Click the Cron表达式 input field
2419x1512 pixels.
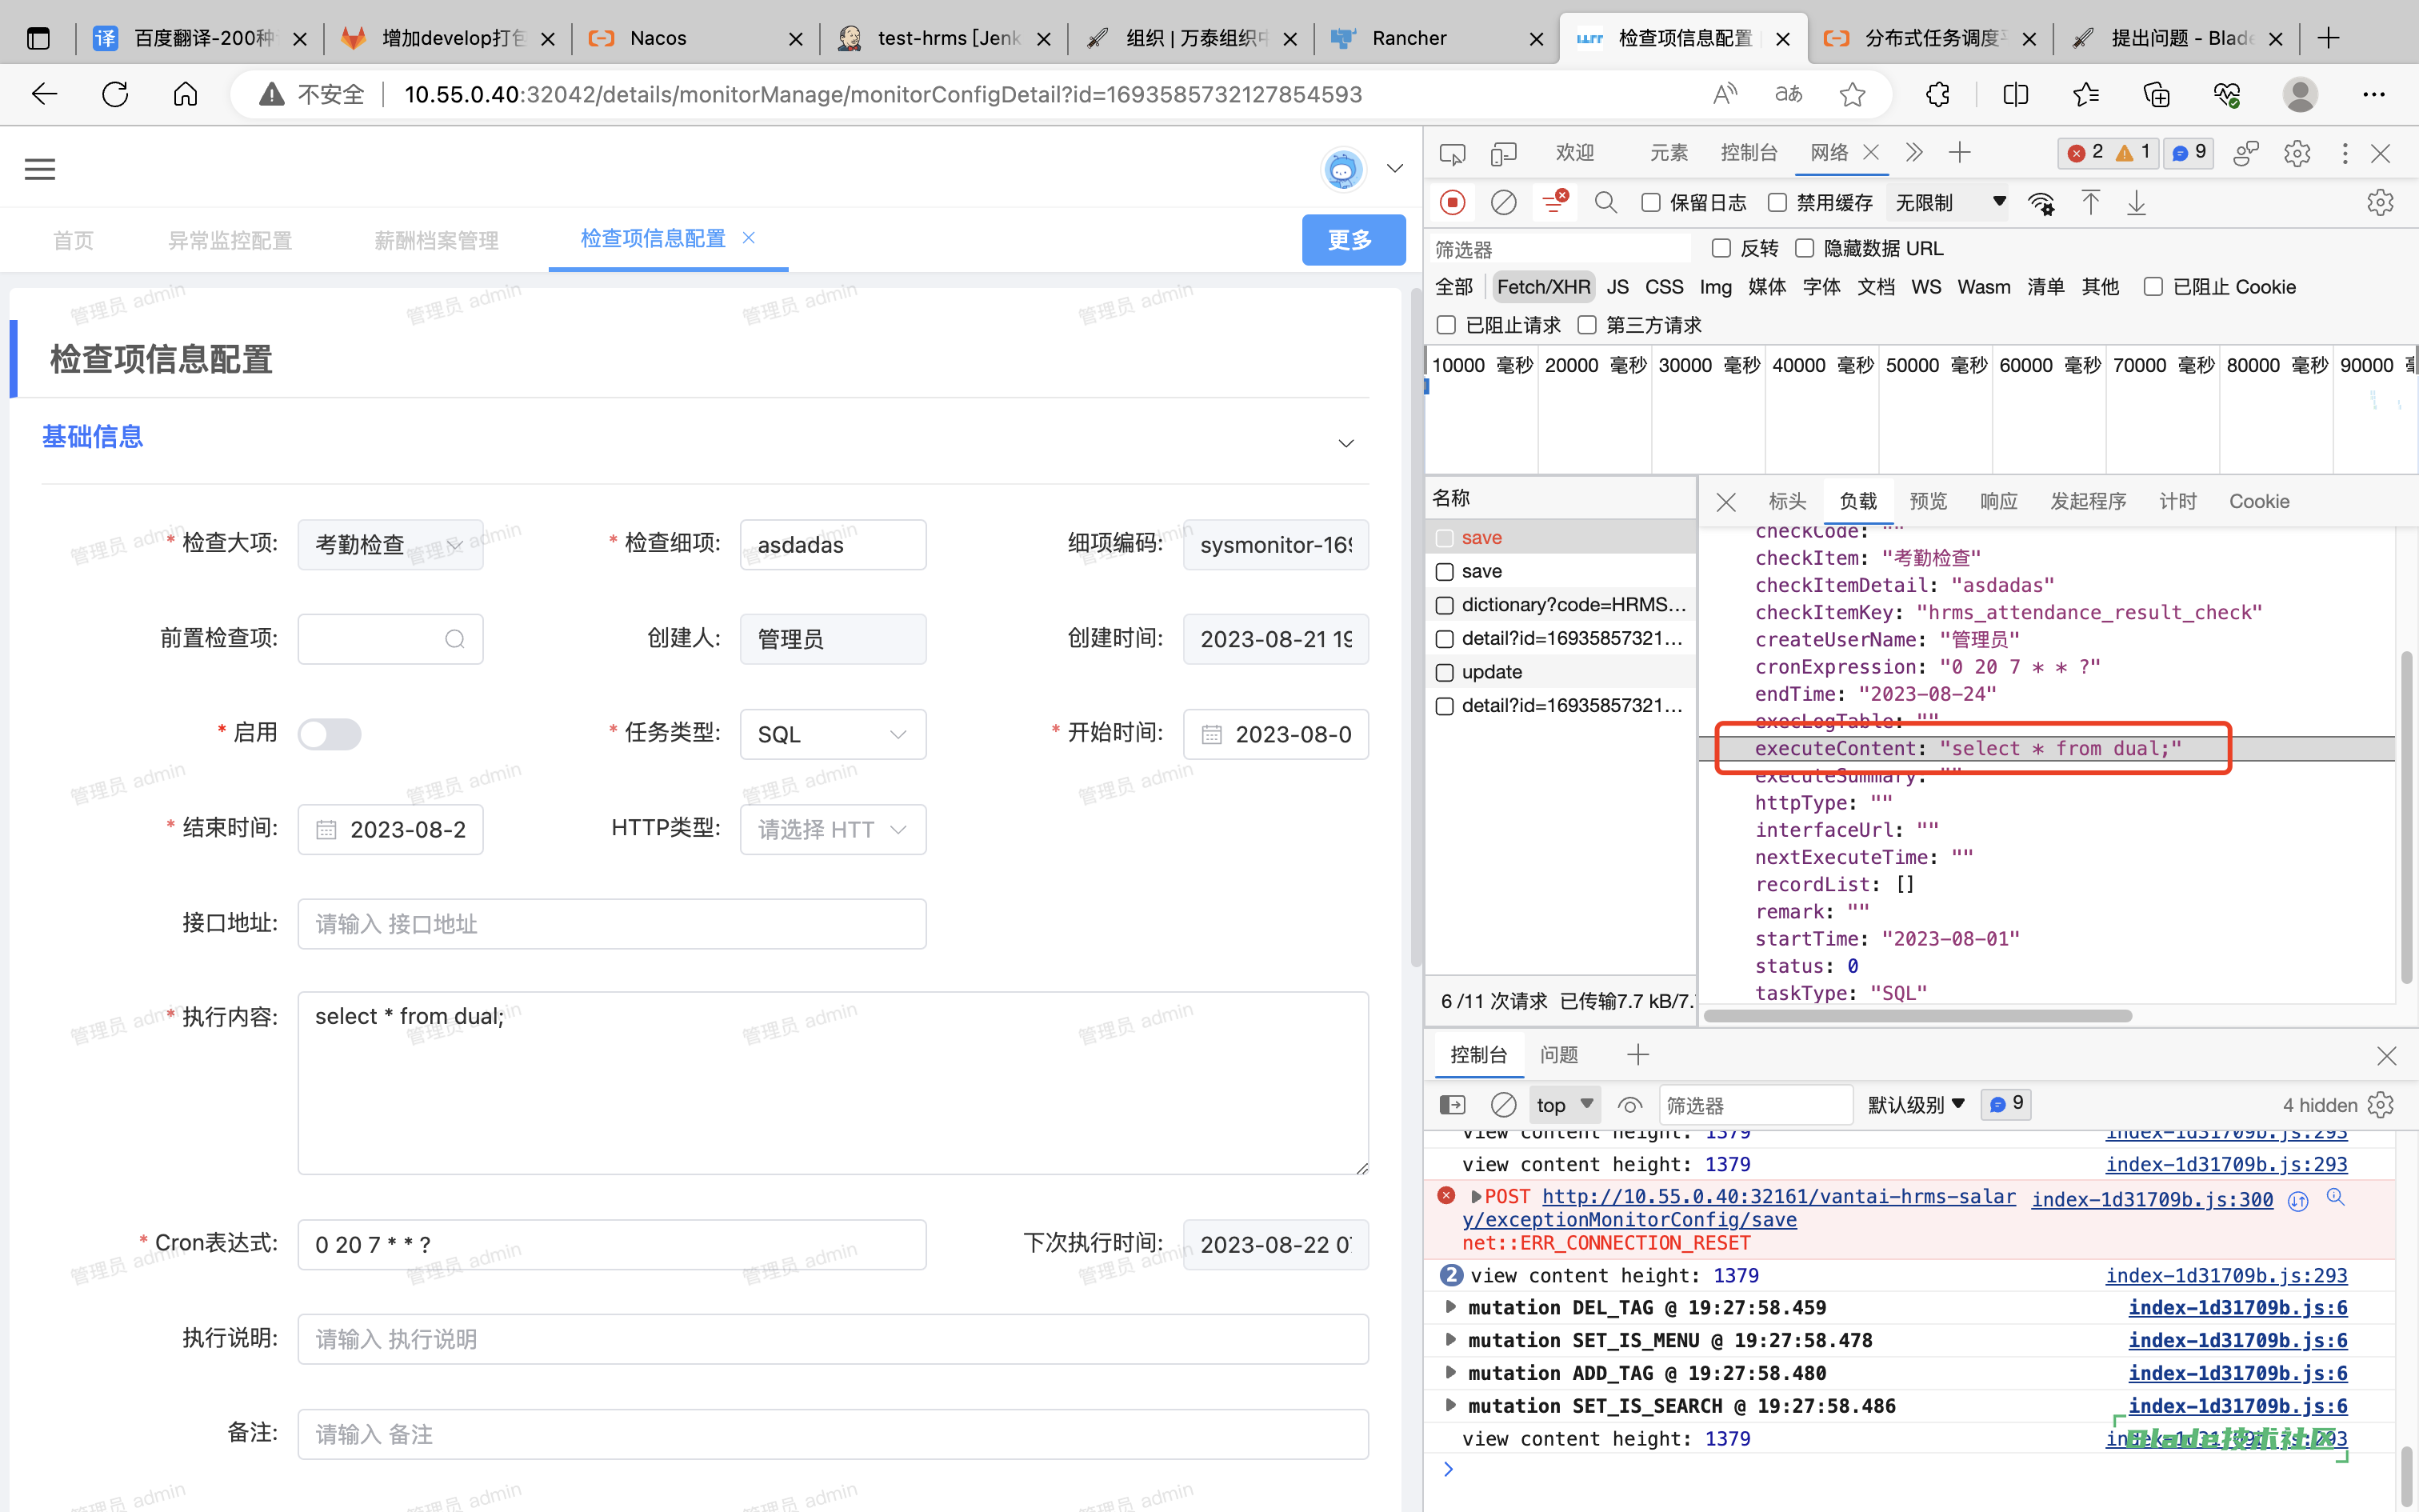612,1245
